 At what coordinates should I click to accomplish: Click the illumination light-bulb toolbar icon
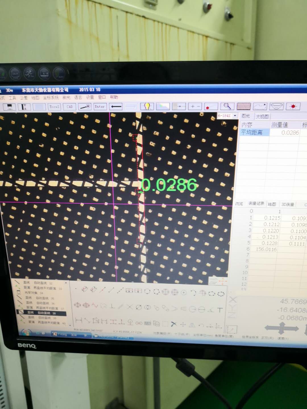pyautogui.click(x=147, y=106)
